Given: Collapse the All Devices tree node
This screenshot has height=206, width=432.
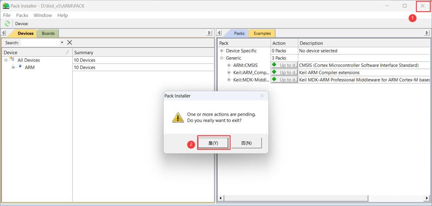Looking at the screenshot, I should coord(6,60).
